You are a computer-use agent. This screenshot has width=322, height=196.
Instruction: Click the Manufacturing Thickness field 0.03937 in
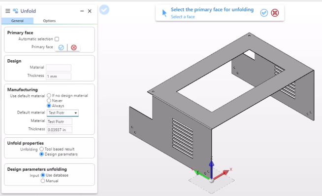[60, 130]
